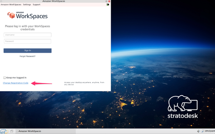Open the Support menu

[37, 5]
